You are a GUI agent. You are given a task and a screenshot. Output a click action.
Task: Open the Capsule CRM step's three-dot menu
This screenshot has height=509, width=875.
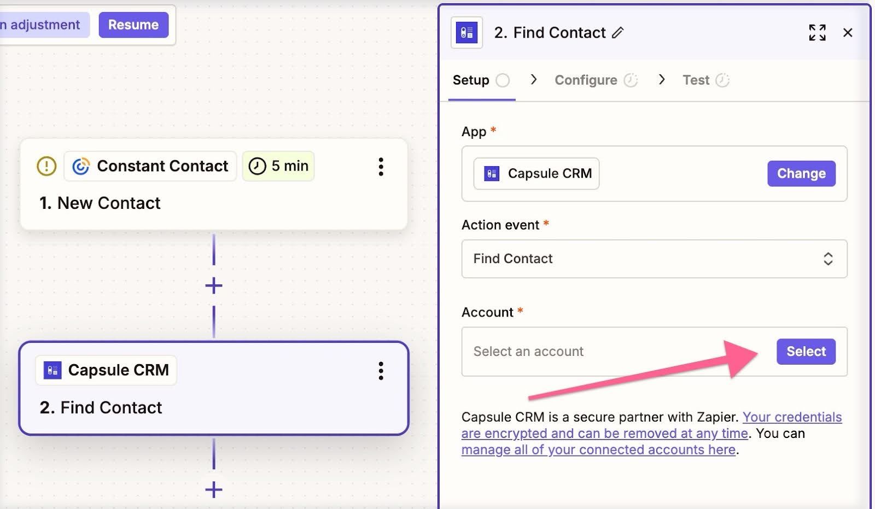click(381, 371)
